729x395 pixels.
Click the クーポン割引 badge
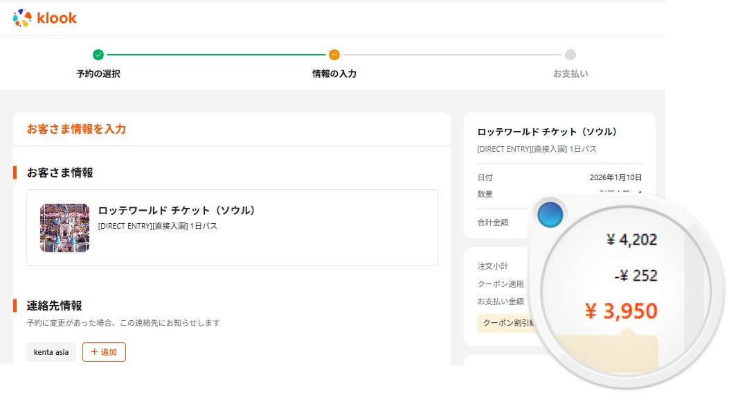[x=505, y=323]
